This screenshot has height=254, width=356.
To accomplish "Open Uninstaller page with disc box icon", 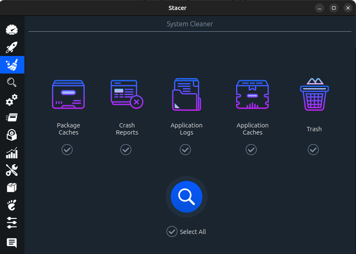I will (12, 135).
